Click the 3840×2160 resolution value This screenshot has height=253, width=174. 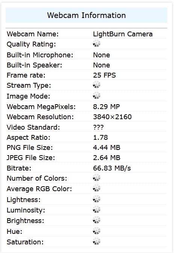coord(112,117)
